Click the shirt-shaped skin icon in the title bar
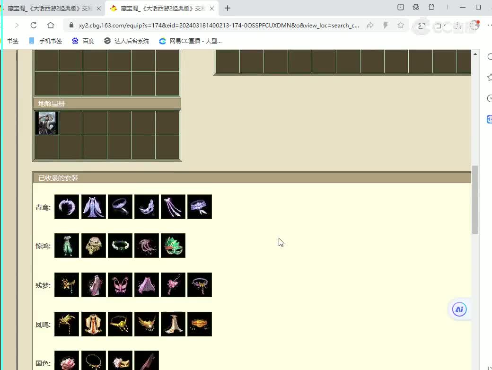492x370 pixels. point(431,7)
